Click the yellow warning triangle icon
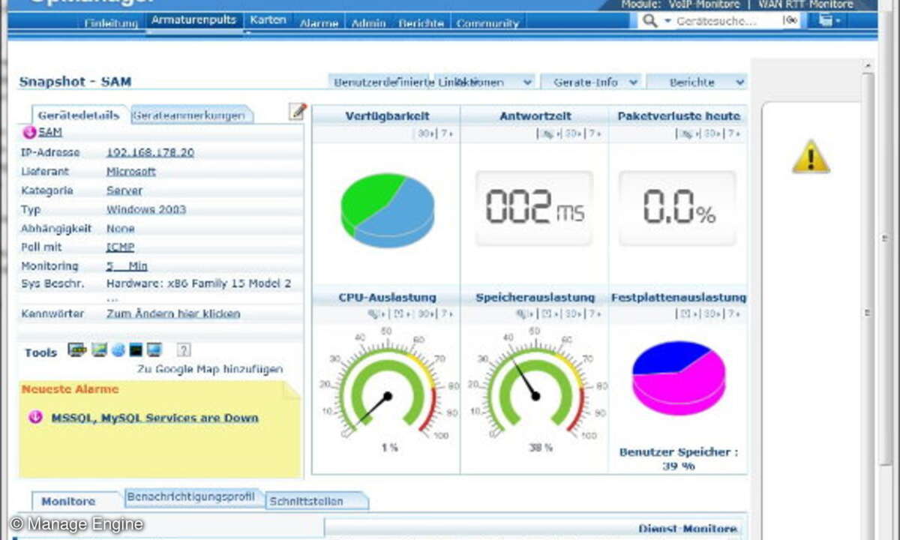Screen dimensions: 900x540 coord(811,156)
